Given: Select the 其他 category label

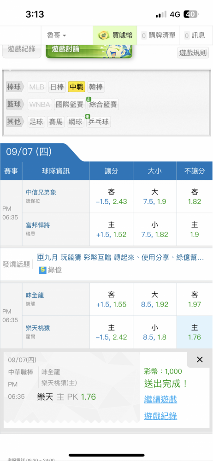Looking at the screenshot, I should pos(16,122).
